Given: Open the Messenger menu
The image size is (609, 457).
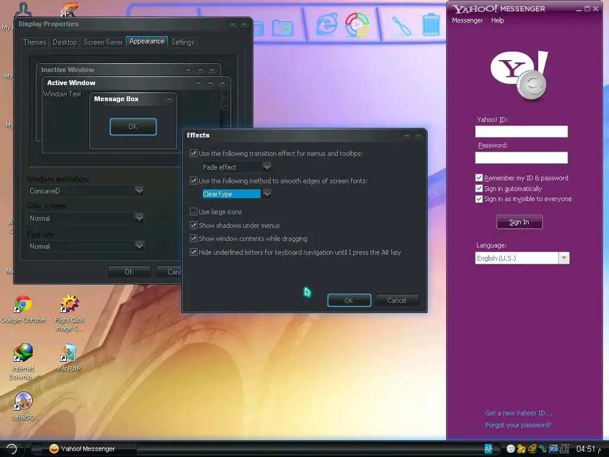Looking at the screenshot, I should click(467, 20).
